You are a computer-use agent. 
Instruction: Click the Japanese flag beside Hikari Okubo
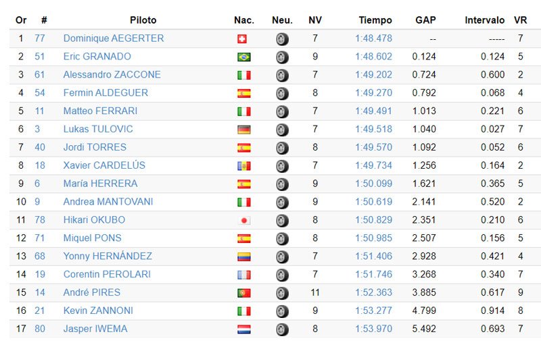tap(243, 221)
